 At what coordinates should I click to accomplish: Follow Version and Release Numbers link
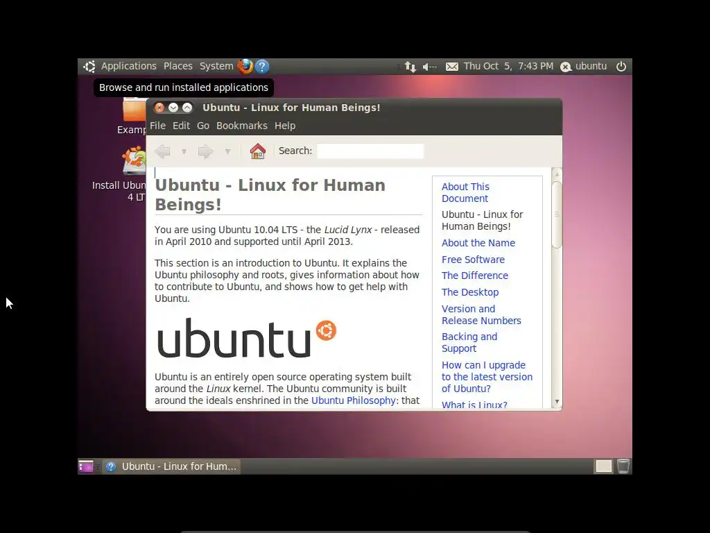481,314
